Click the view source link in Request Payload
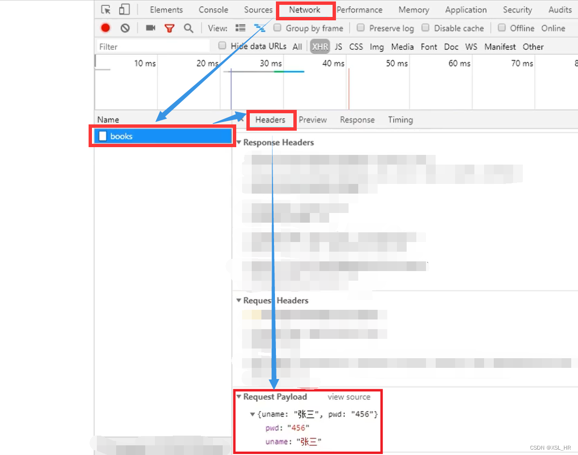 (349, 396)
